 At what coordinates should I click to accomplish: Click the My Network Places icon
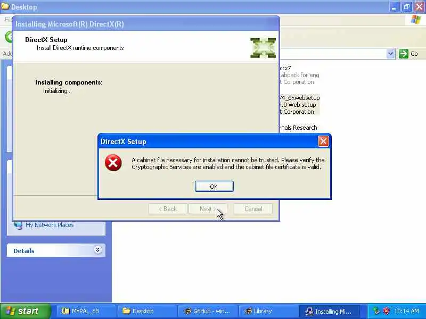[18, 225]
